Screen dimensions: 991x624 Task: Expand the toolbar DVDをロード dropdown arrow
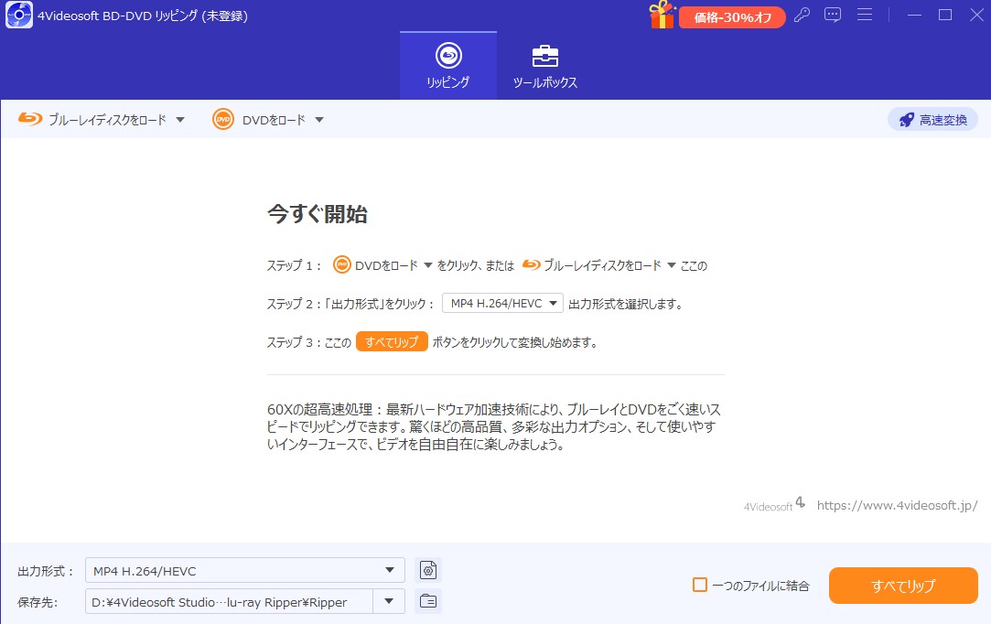(319, 120)
